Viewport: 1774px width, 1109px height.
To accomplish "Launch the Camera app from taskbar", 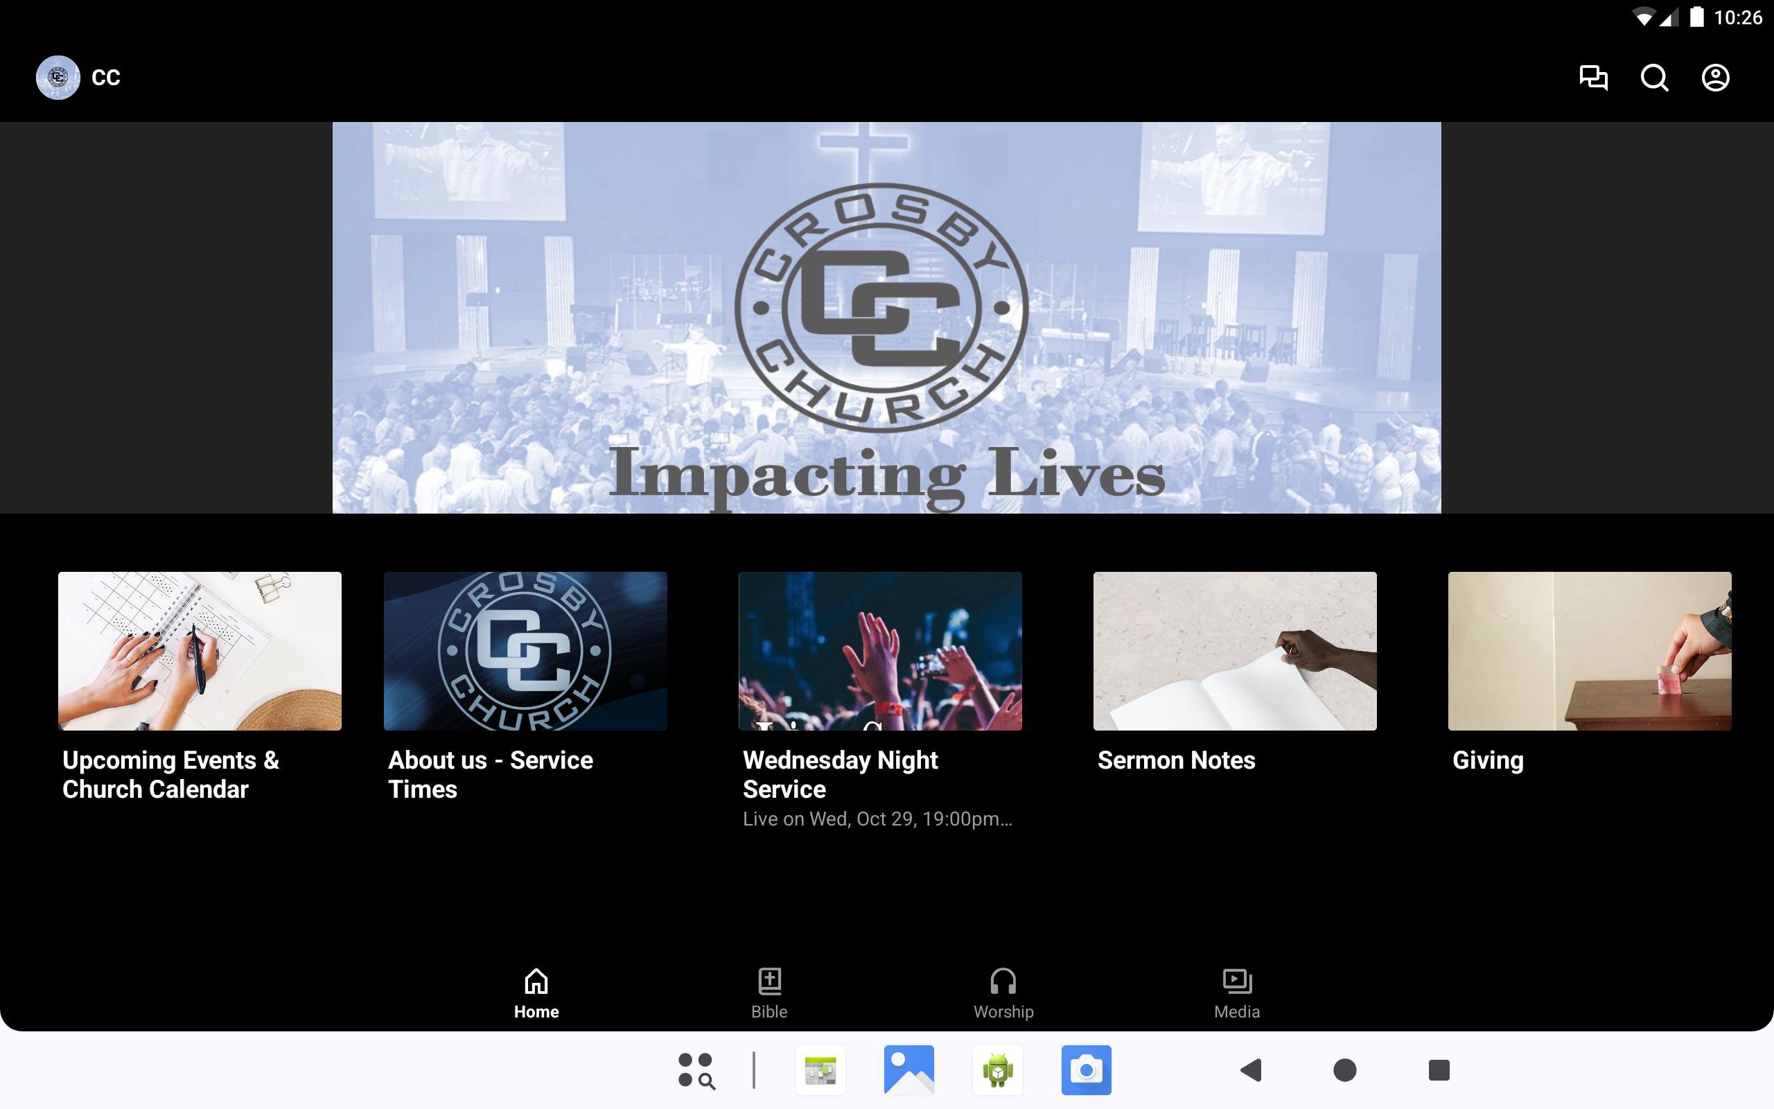I will (1086, 1070).
